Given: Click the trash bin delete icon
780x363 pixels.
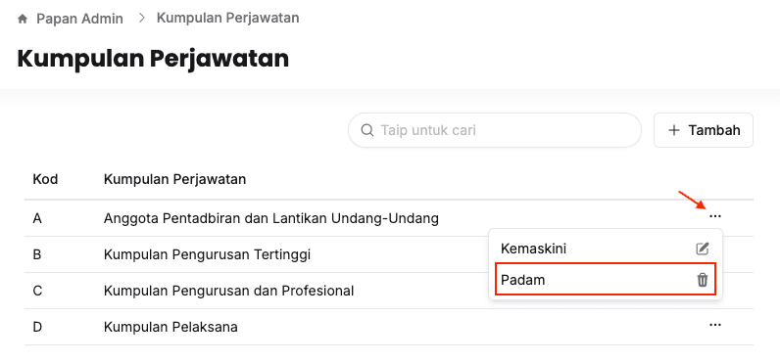Looking at the screenshot, I should [x=702, y=280].
